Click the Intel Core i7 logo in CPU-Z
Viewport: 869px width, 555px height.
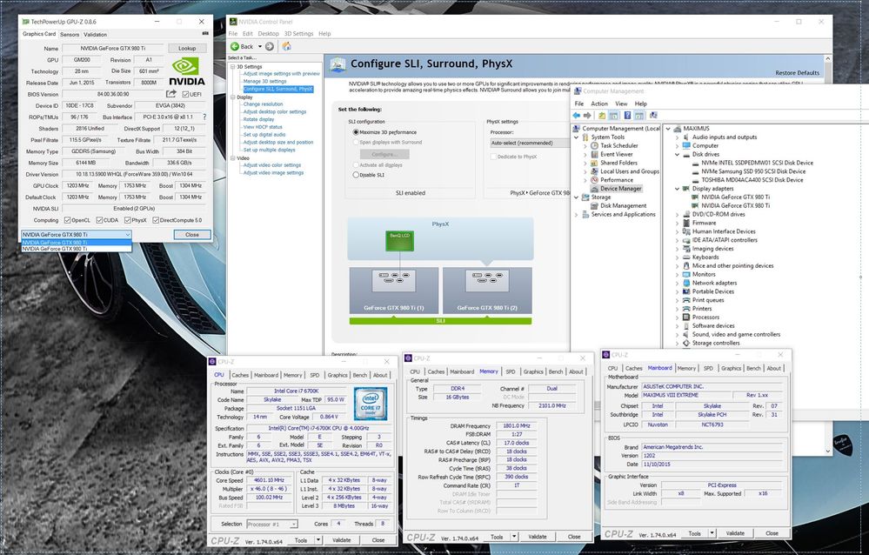371,404
